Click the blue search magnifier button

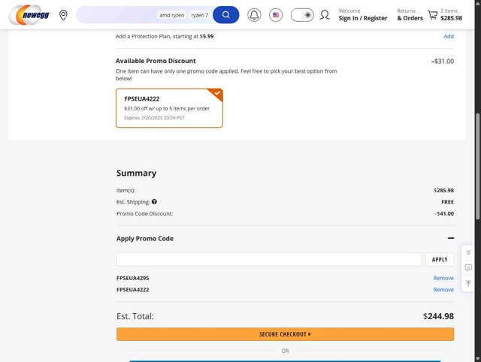(225, 15)
